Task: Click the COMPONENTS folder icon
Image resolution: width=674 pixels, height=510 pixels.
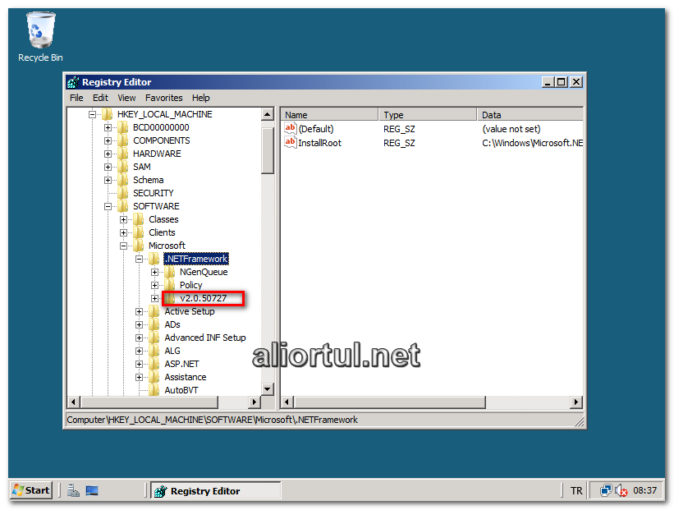Action: (x=122, y=140)
